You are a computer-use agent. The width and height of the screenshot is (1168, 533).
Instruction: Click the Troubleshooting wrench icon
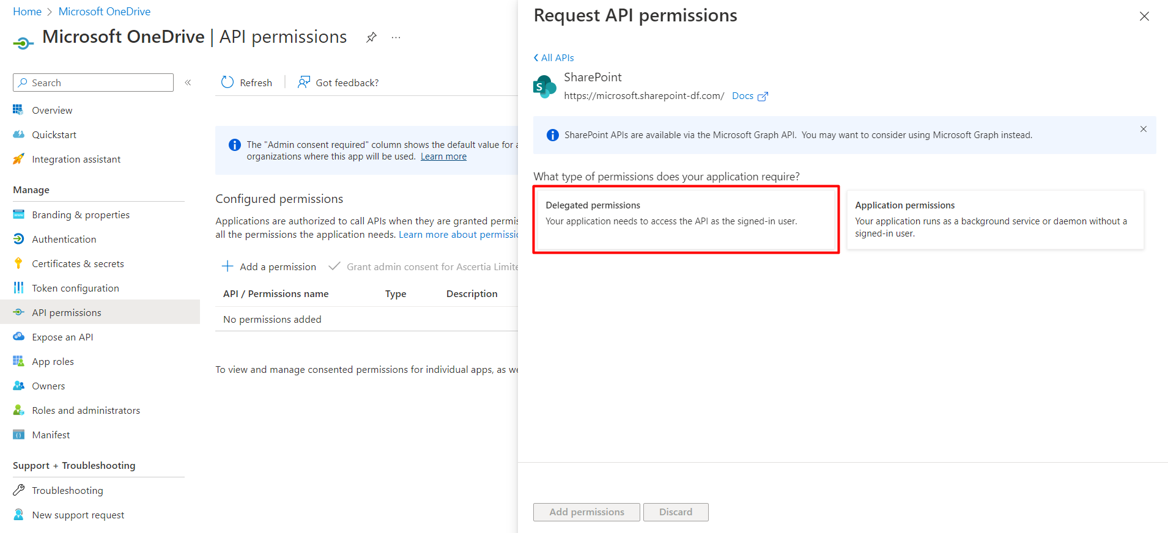(x=18, y=490)
